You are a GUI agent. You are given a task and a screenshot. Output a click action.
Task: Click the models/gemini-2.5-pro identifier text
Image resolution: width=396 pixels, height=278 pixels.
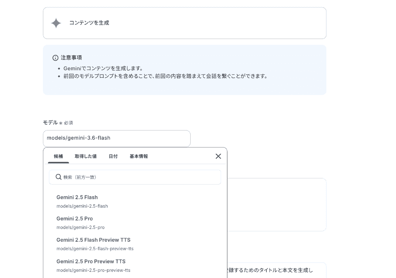pos(80,227)
